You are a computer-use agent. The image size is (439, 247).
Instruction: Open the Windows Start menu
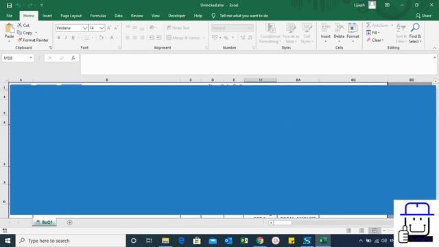[8, 241]
